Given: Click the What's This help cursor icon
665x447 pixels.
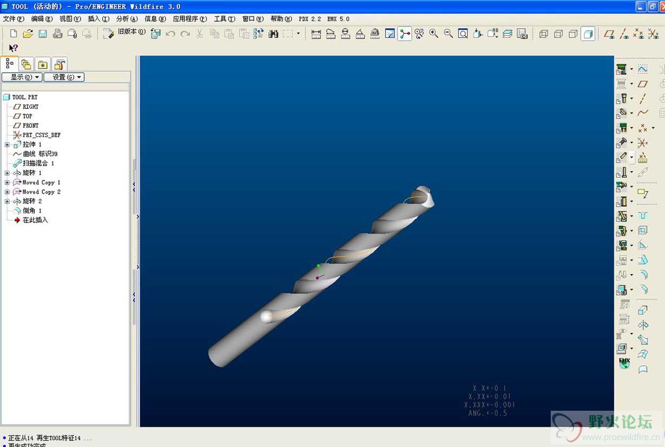Looking at the screenshot, I should click(14, 48).
